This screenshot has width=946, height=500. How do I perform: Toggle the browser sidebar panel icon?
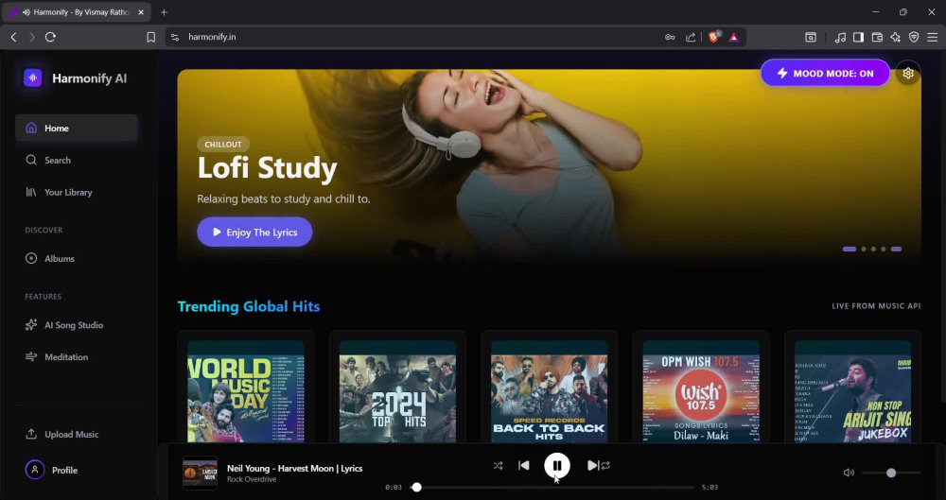[x=858, y=37]
